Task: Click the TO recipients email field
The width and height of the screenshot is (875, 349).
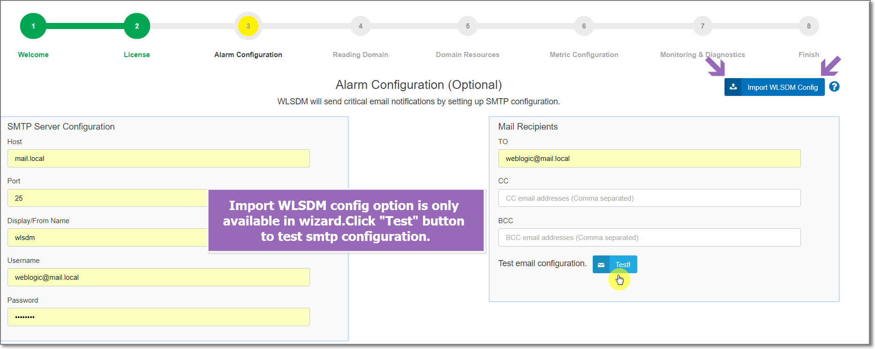Action: click(x=649, y=159)
